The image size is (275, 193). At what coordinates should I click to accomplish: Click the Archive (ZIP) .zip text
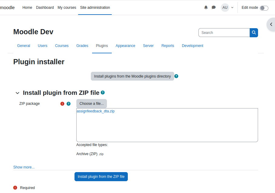click(x=90, y=154)
